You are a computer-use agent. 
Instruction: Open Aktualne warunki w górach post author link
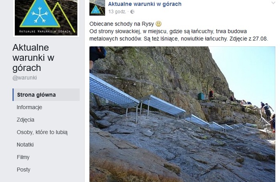[x=145, y=4]
